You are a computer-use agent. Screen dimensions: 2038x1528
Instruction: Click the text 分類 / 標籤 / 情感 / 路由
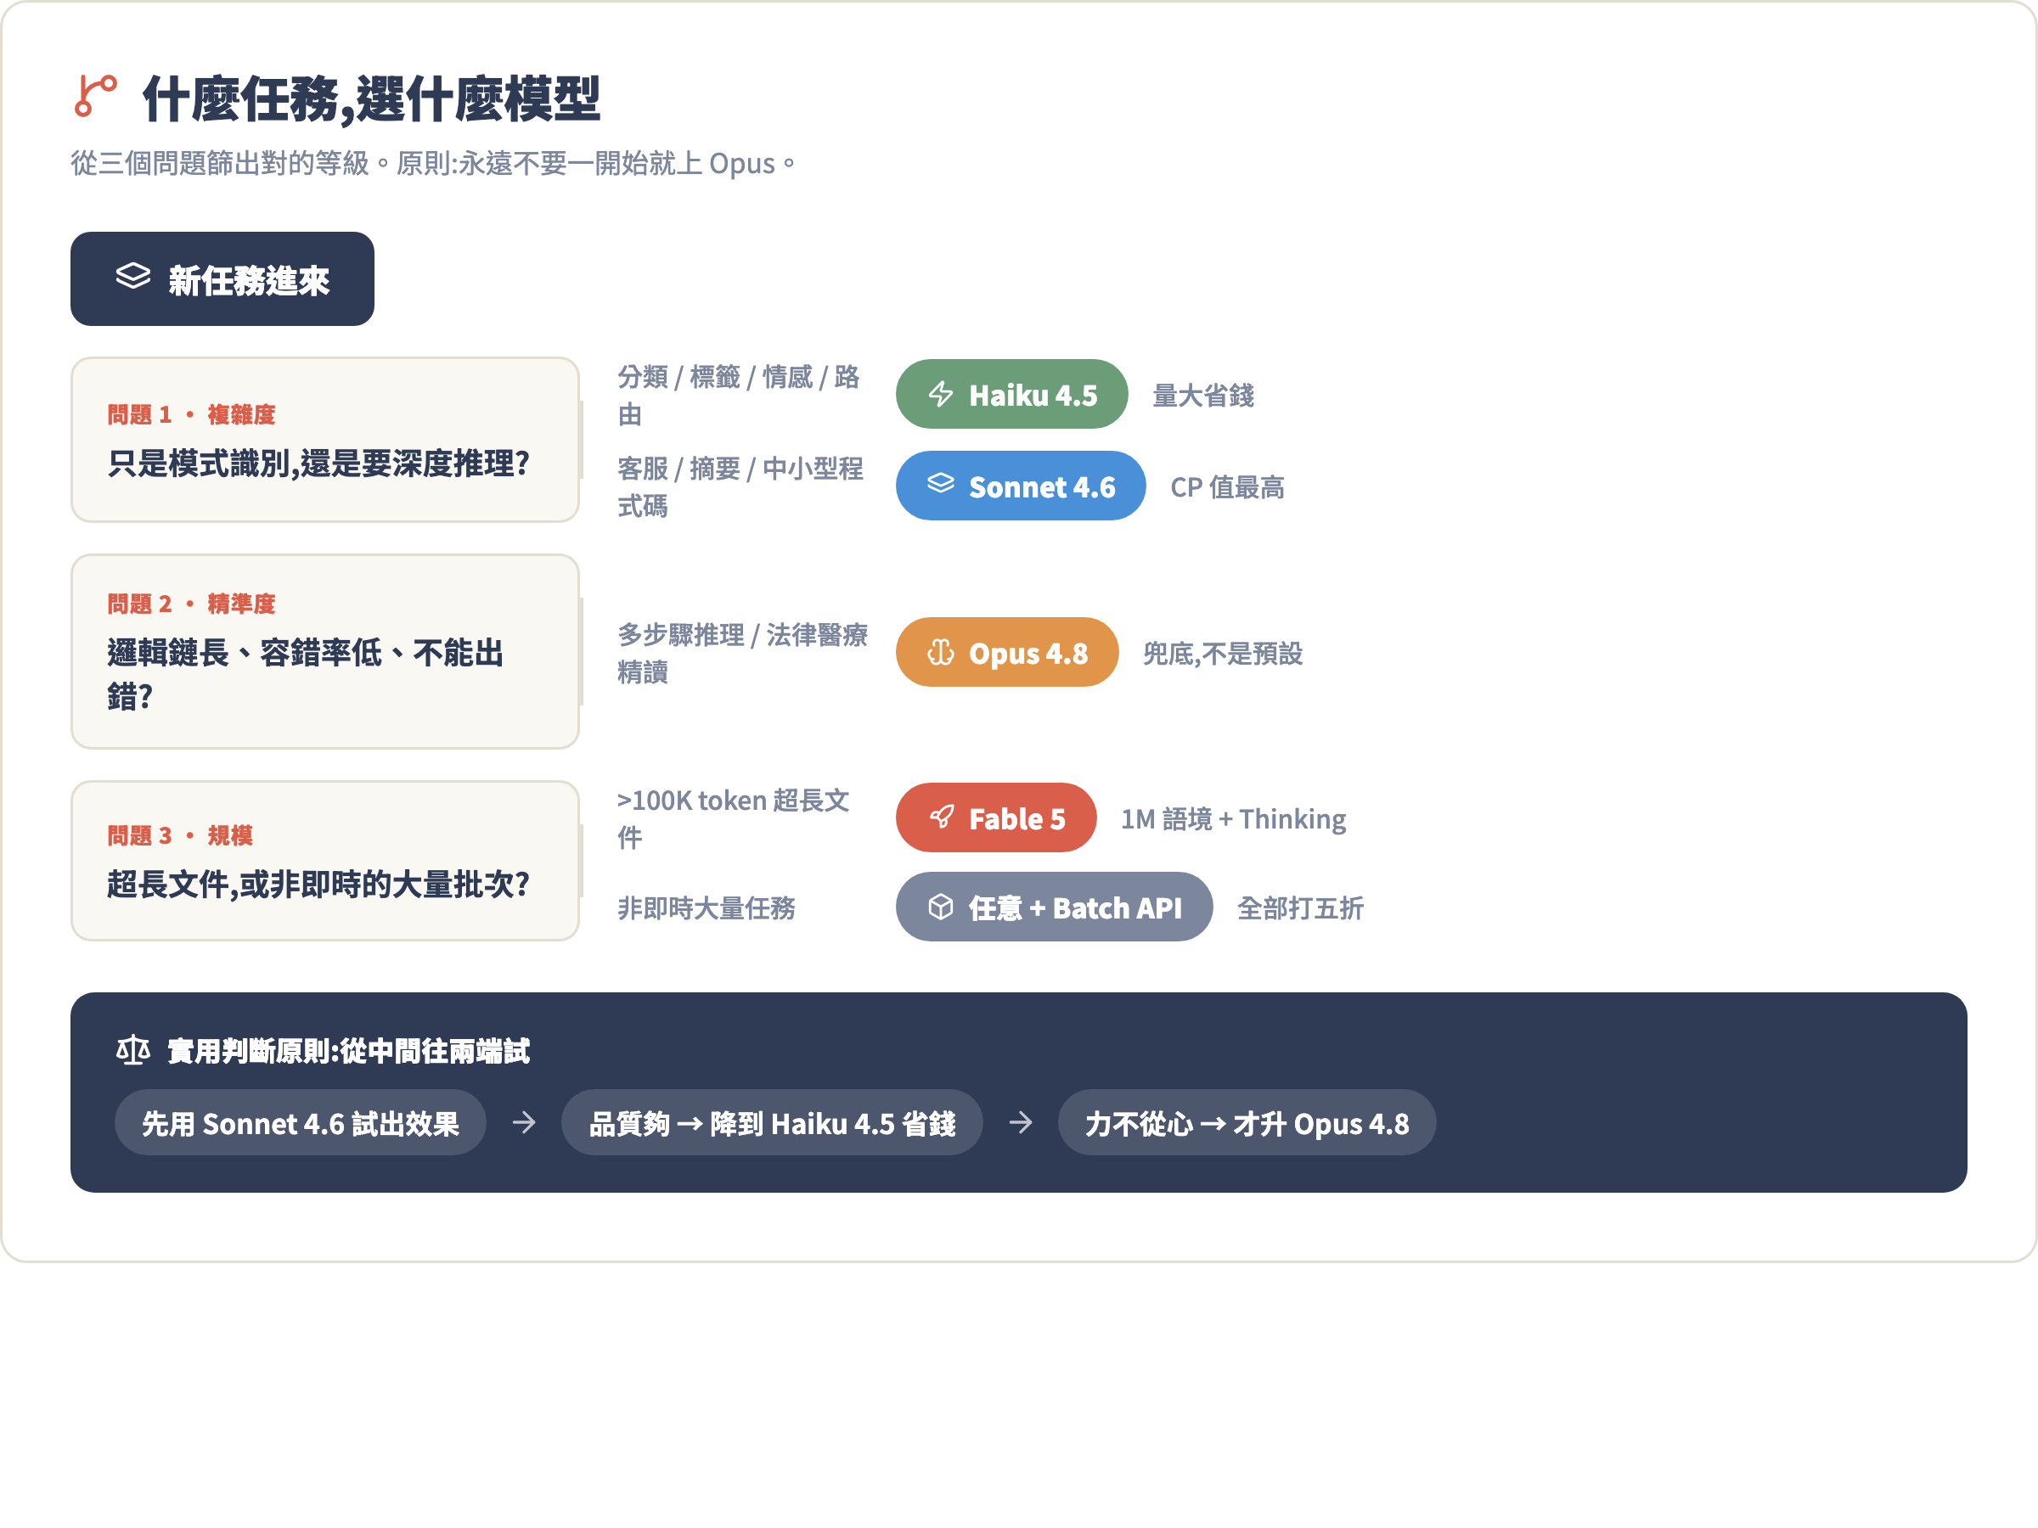tap(739, 394)
